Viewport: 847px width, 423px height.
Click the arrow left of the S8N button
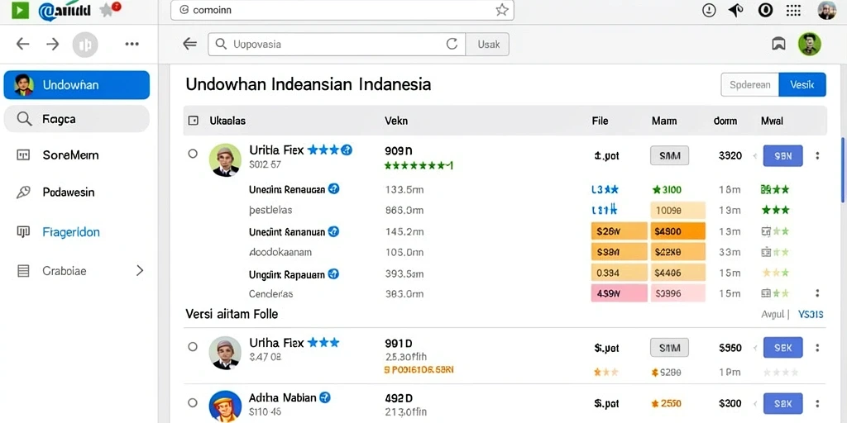pos(755,156)
